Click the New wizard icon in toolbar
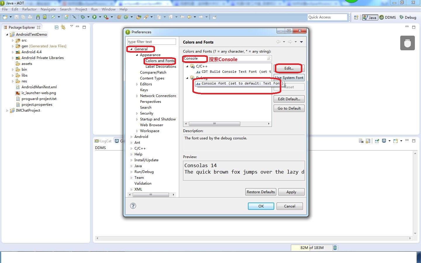Image resolution: width=421 pixels, height=263 pixels. point(5,17)
